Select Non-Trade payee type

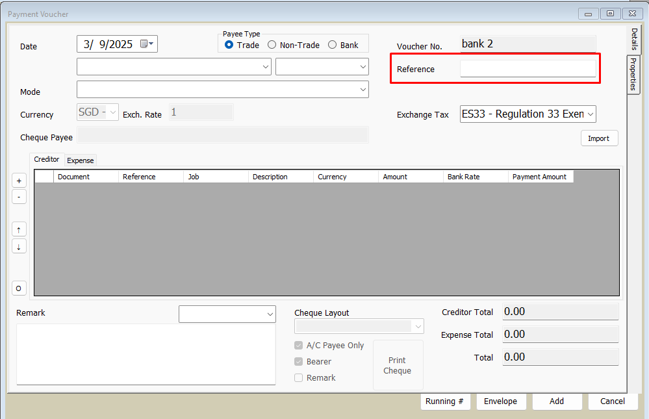272,45
